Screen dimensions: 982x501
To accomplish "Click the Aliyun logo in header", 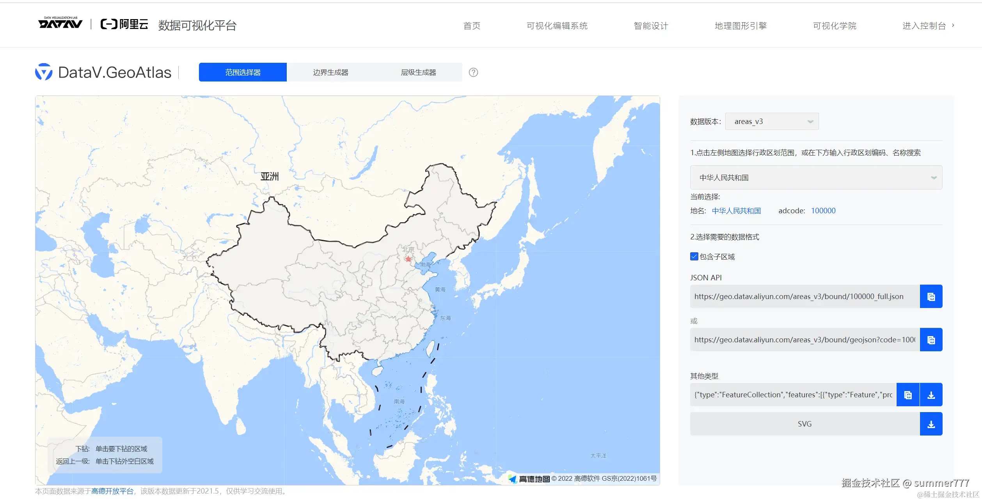I will (124, 25).
